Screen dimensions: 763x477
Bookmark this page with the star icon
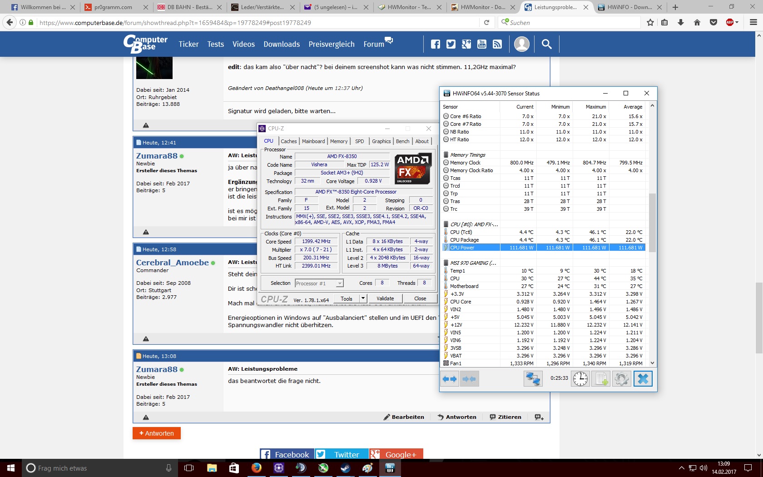(x=650, y=22)
